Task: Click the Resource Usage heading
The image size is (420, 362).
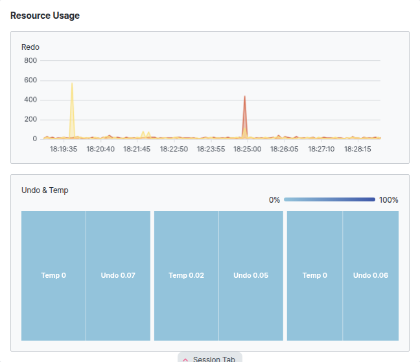Action: 45,16
